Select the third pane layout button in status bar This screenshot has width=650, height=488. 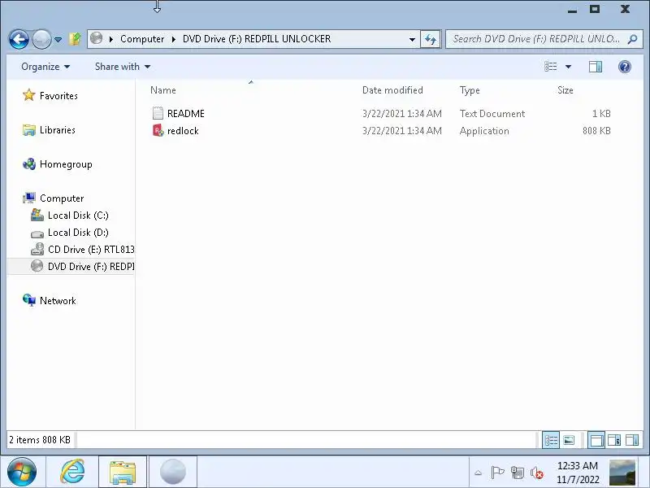[632, 440]
